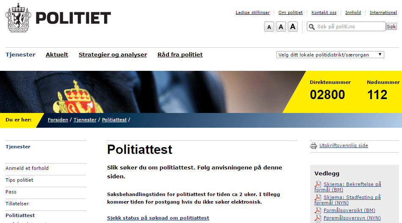The height and width of the screenshot is (223, 402).
Task: Open the Ledige stillinger link
Action: pyautogui.click(x=253, y=12)
